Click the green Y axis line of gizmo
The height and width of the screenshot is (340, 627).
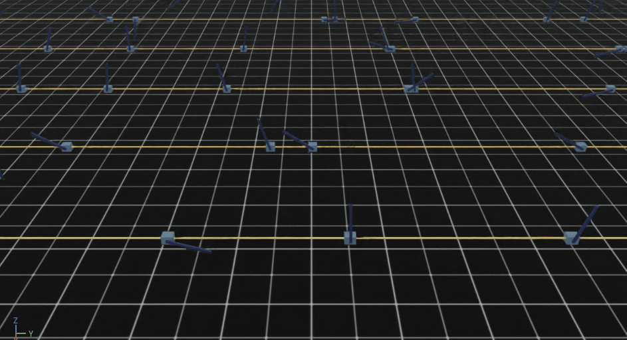[x=21, y=333]
